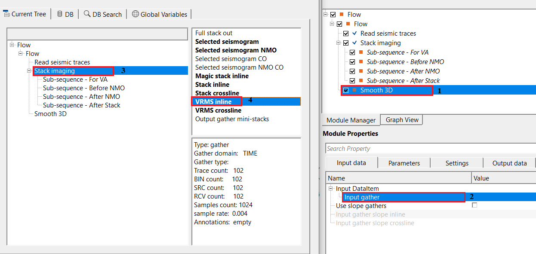Image resolution: width=536 pixels, height=254 pixels.
Task: Click the checkmark status icon beside Stack imaging
Action: [x=354, y=43]
